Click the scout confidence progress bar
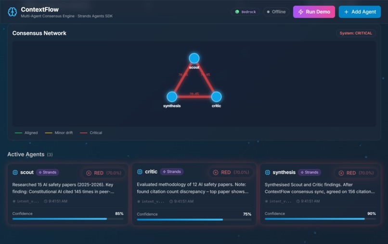 (68, 219)
